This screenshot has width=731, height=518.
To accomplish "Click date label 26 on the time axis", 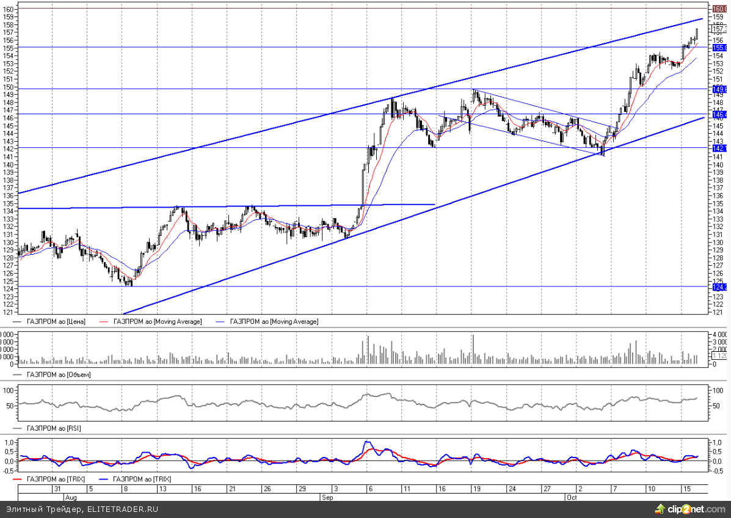I will [267, 489].
